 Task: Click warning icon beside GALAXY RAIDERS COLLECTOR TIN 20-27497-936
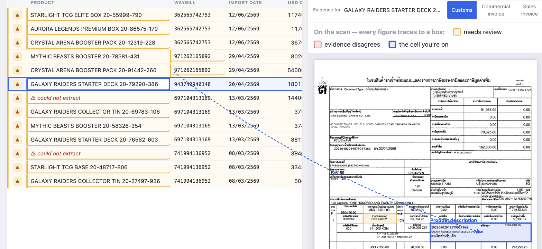17,181
